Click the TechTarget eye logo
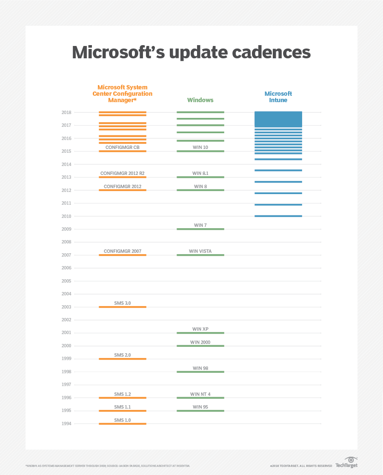The width and height of the screenshot is (383, 475). coord(351,461)
